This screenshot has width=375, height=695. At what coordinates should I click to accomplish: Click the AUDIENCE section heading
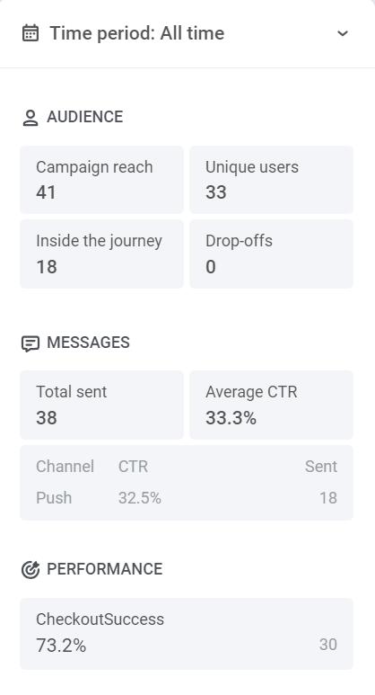point(85,117)
